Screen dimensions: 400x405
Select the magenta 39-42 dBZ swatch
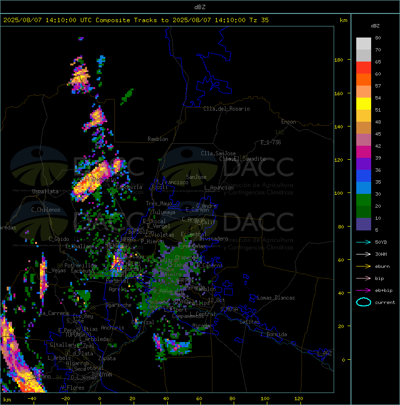(x=363, y=152)
